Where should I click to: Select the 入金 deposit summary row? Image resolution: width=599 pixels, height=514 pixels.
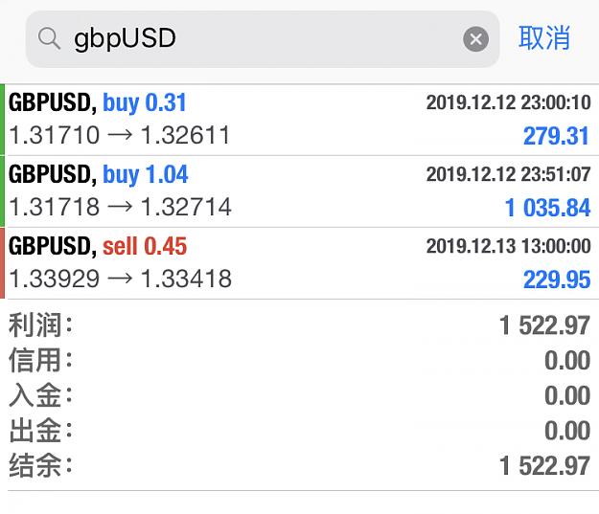[299, 395]
